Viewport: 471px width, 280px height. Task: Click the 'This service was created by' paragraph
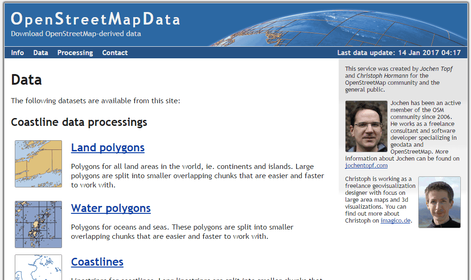(x=399, y=79)
